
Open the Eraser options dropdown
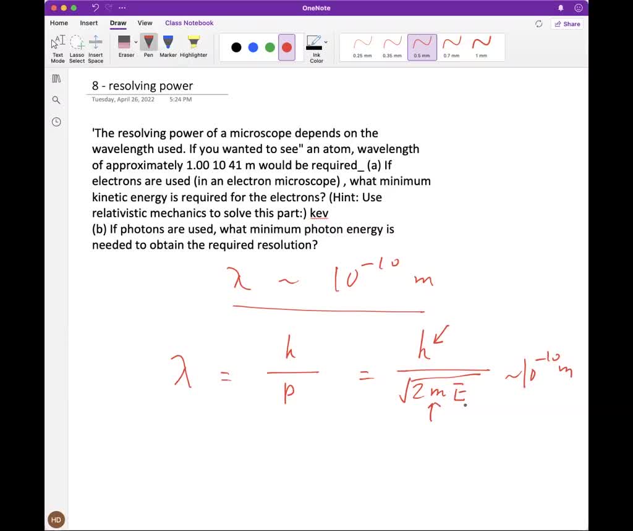coord(135,43)
